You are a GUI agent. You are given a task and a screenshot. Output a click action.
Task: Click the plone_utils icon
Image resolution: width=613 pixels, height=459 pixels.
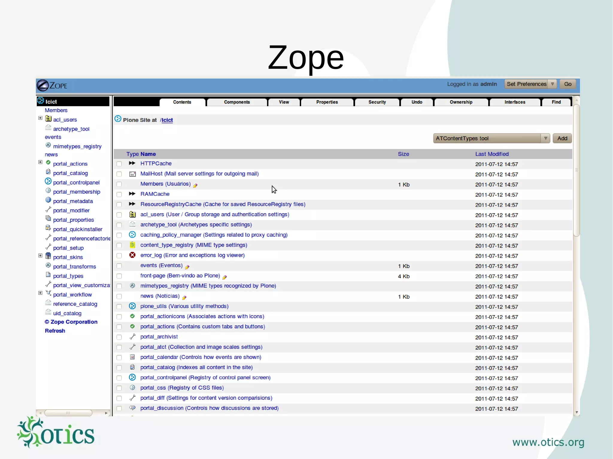[132, 306]
